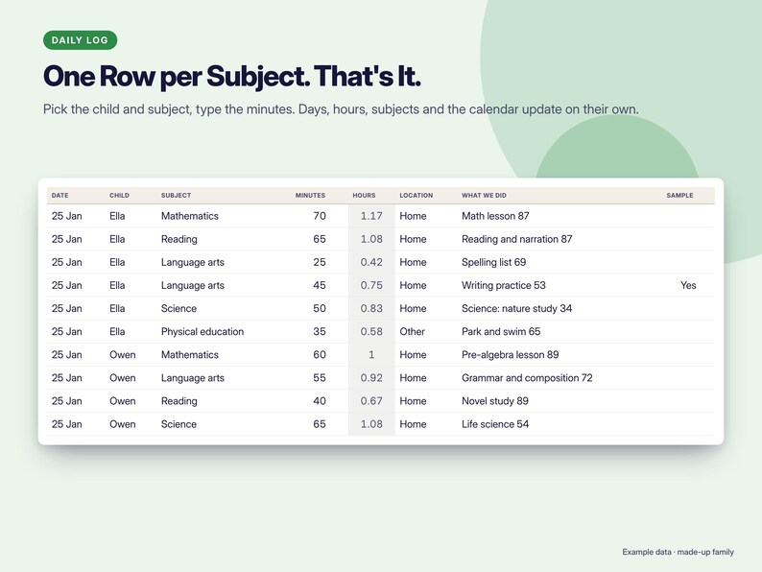Select the LOCATION column header

click(416, 196)
